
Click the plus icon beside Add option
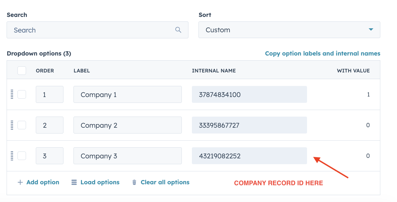pos(20,182)
